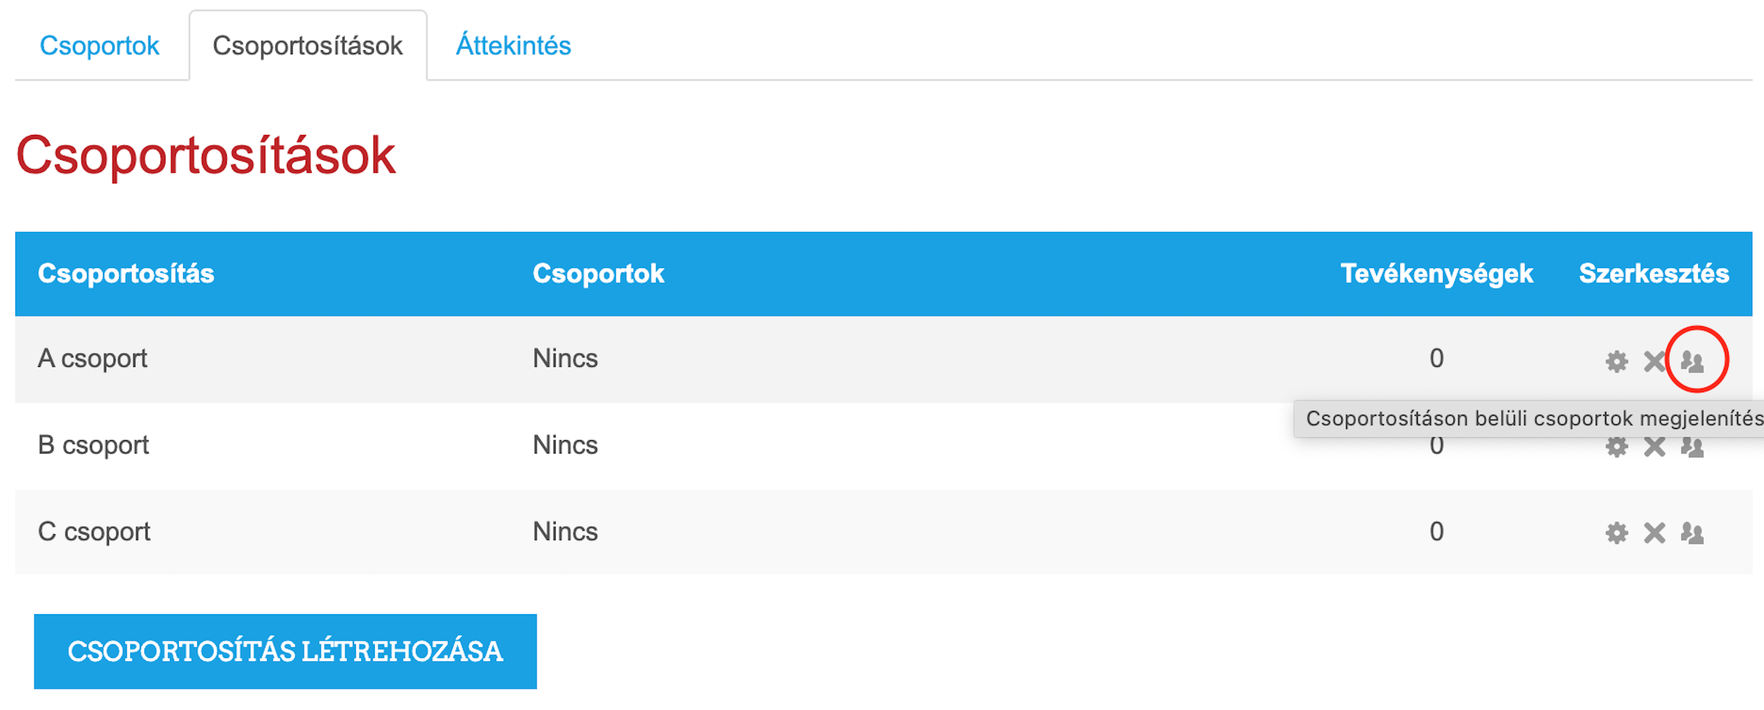View groups assigned to C csoport
1764x710 pixels.
click(1692, 532)
